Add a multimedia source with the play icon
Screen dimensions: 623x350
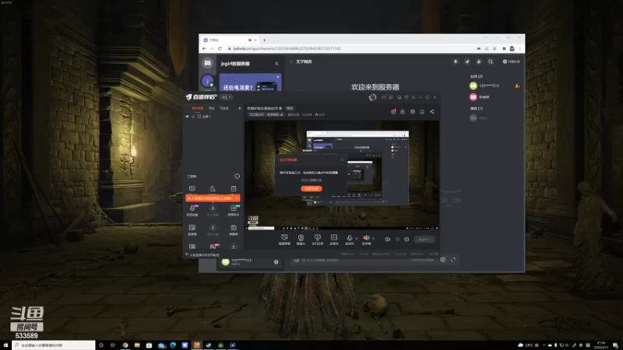pyautogui.click(x=334, y=240)
